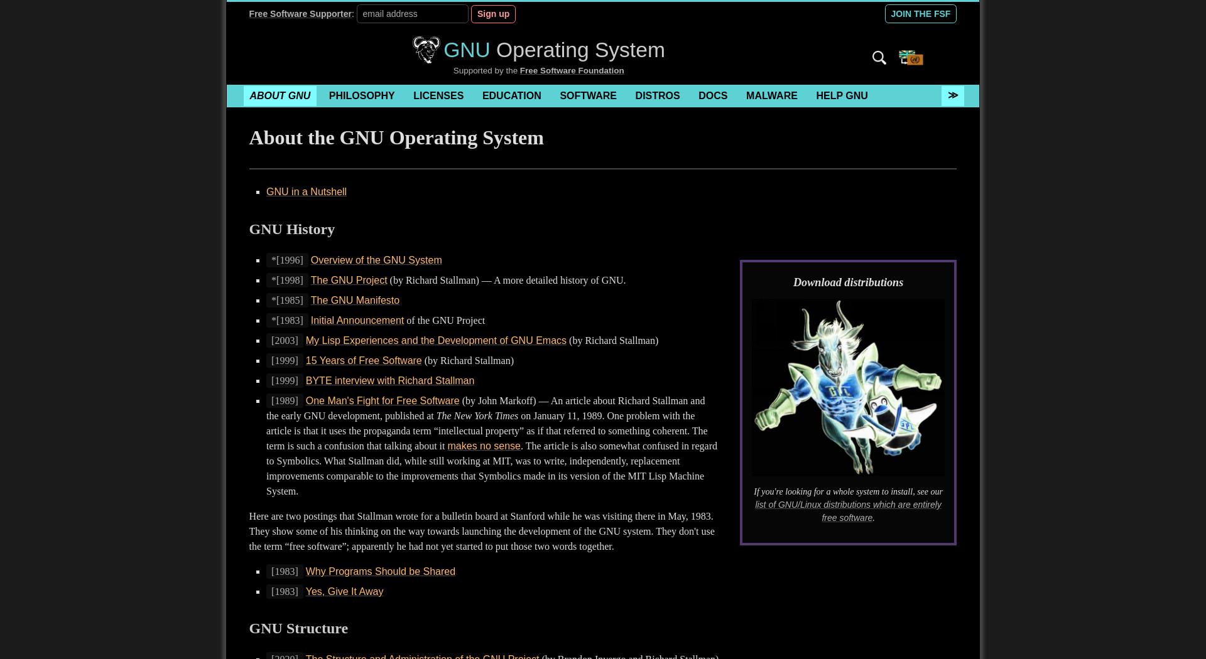Open the site search magnifier icon
The image size is (1206, 659).
coord(879,58)
